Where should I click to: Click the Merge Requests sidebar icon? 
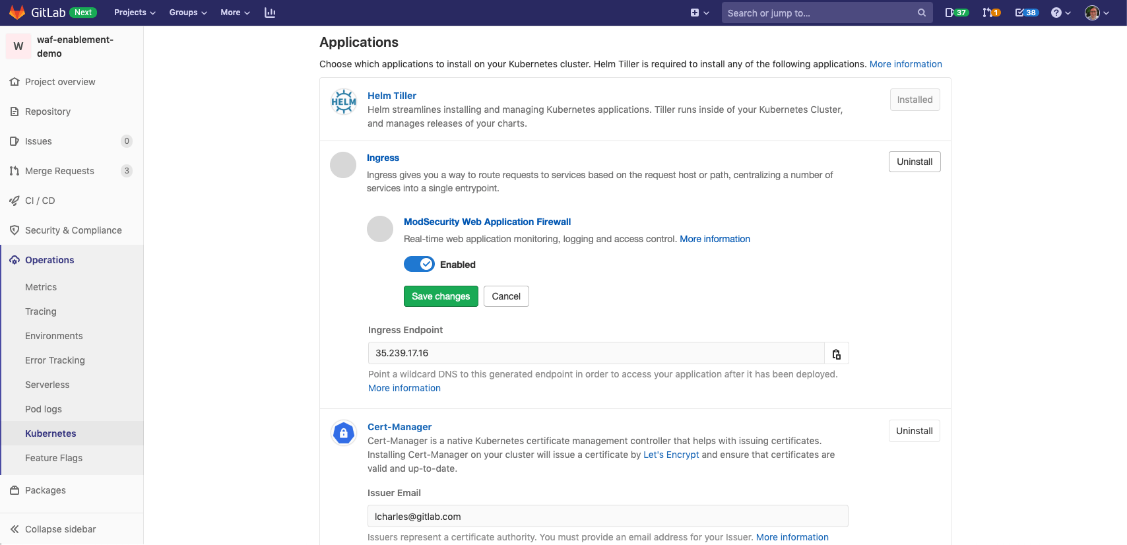point(15,171)
